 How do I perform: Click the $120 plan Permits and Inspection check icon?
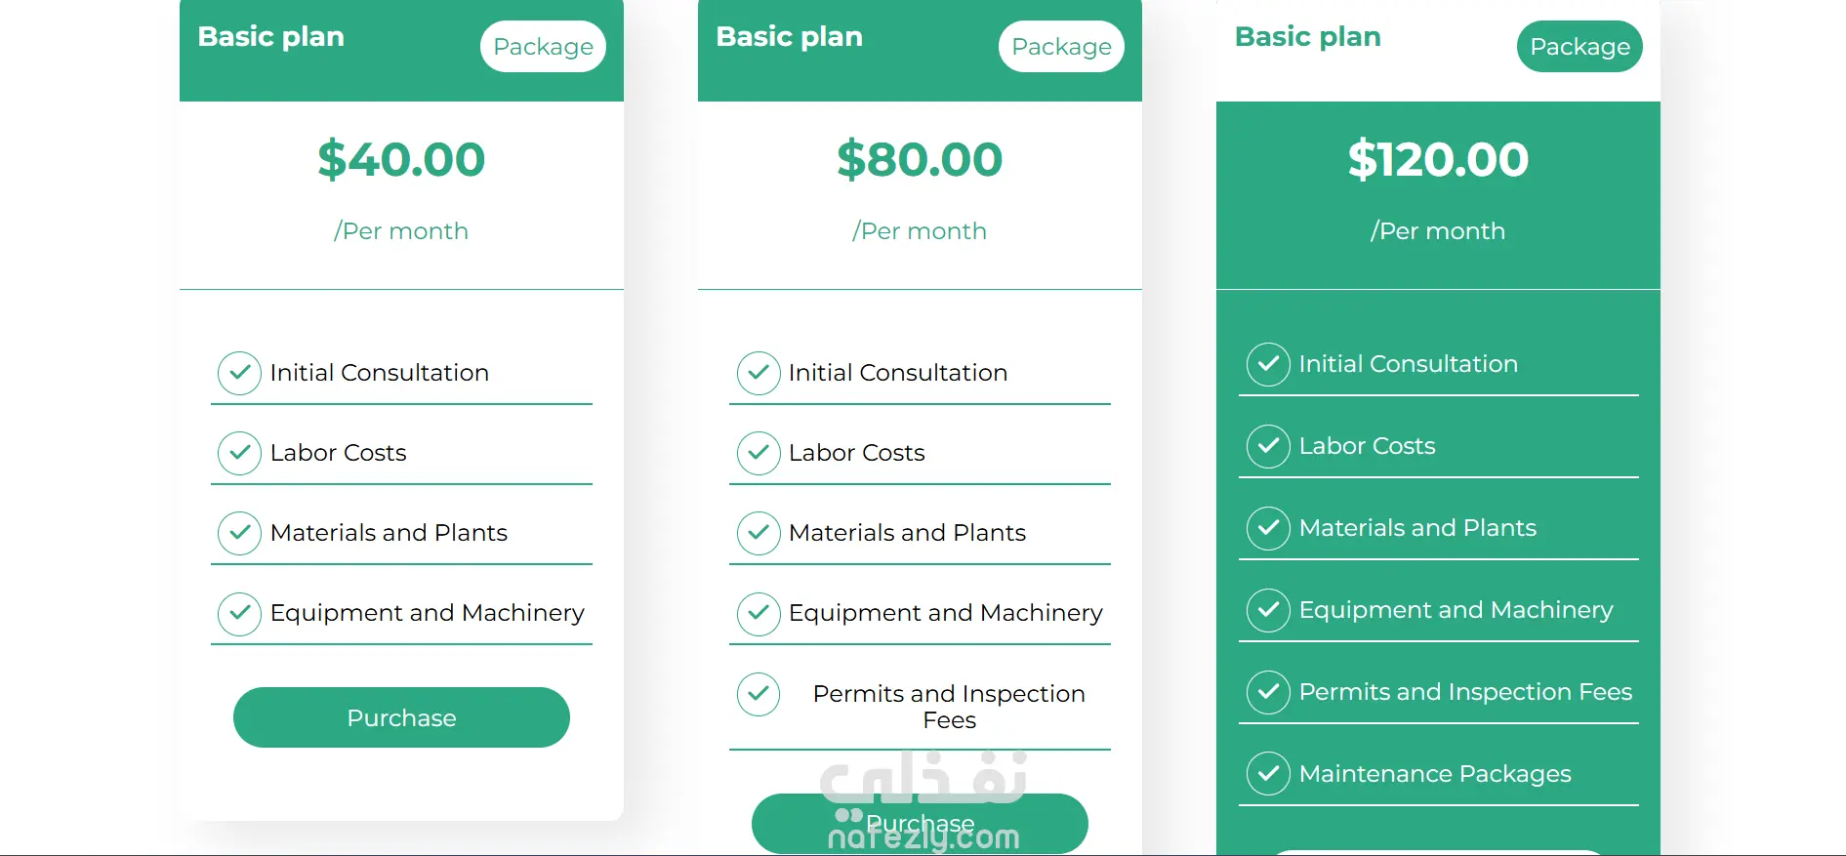[1268, 692]
